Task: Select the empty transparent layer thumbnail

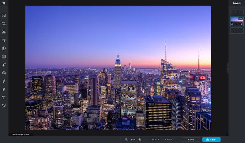Action: (237, 31)
